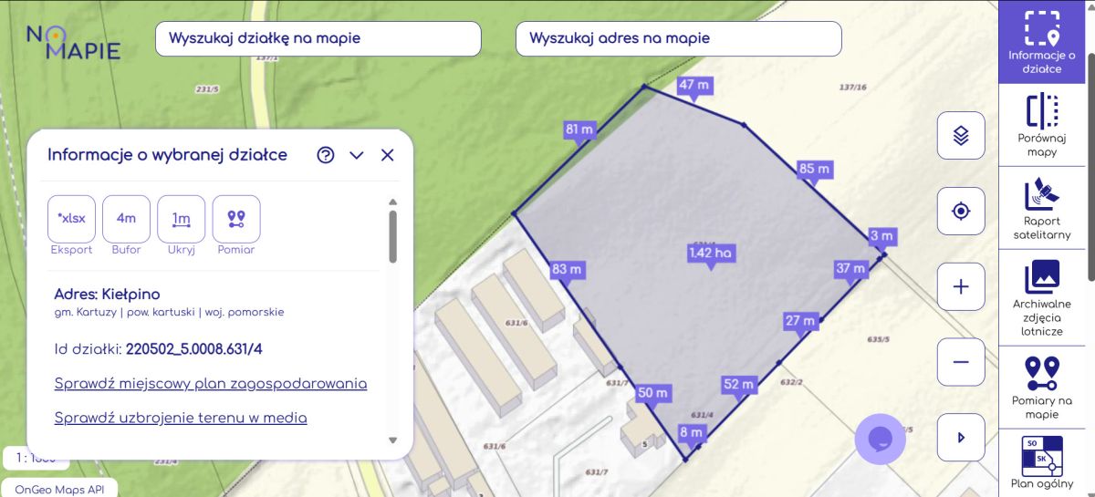Click the 85 m edge label

(x=814, y=169)
